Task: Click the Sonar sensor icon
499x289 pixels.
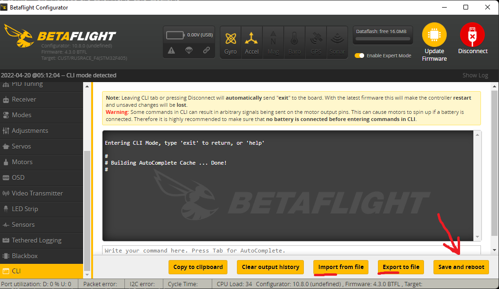Action: 337,39
